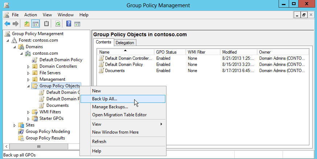The image size is (317, 159).
Task: Open the View menu in the menu bar
Action: tap(47, 15)
